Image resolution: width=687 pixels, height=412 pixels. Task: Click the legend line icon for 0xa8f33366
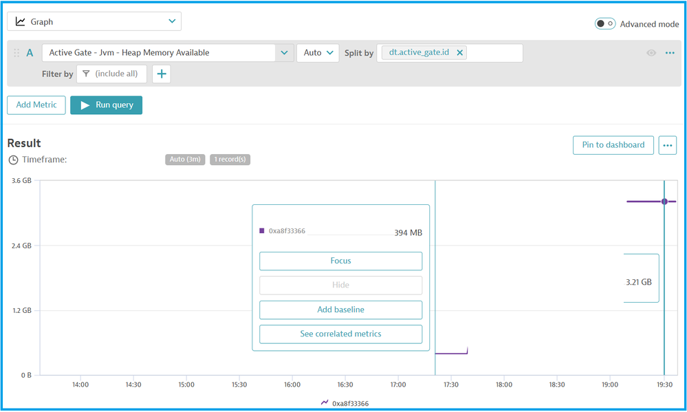pos(325,403)
